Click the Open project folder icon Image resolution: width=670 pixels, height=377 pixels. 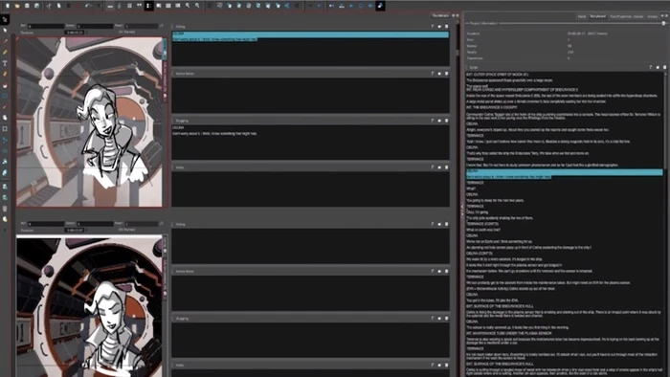tap(16, 6)
